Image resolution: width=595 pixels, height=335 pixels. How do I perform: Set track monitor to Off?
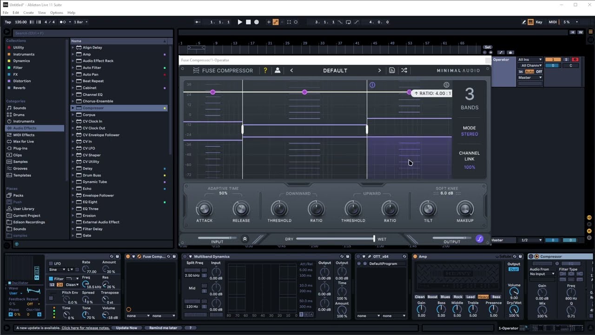click(x=539, y=72)
